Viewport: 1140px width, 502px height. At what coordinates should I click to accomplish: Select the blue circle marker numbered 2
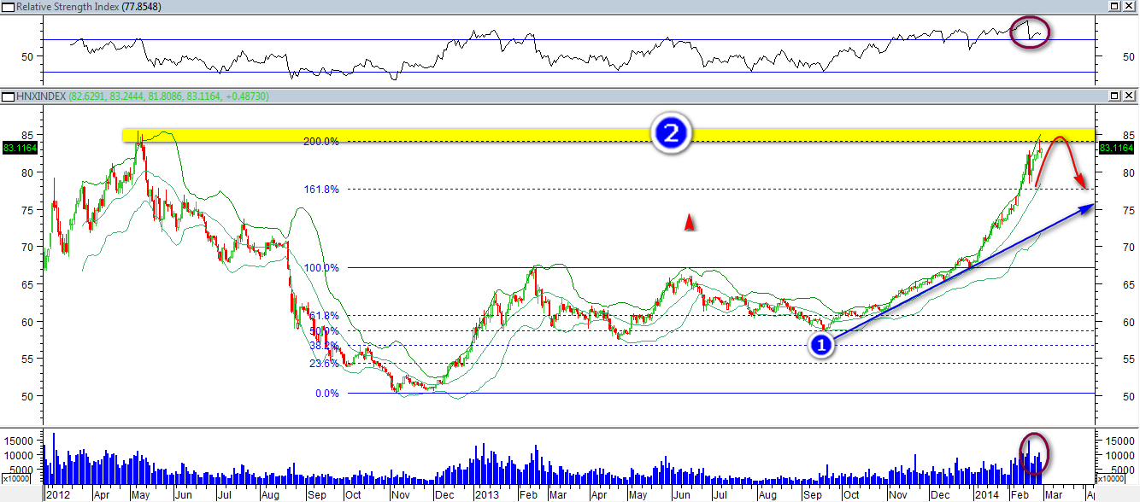coord(672,133)
